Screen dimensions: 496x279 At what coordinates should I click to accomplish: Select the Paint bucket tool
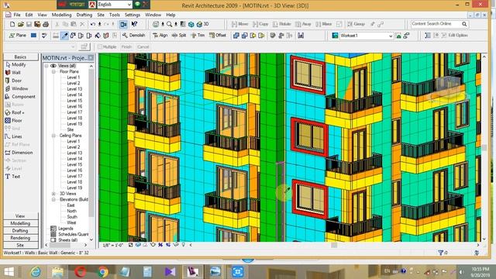98,36
